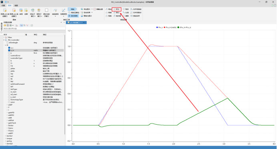Uncheck the u_m variable checkbox
Viewport: 277px width, 149px height.
click(x=9, y=50)
